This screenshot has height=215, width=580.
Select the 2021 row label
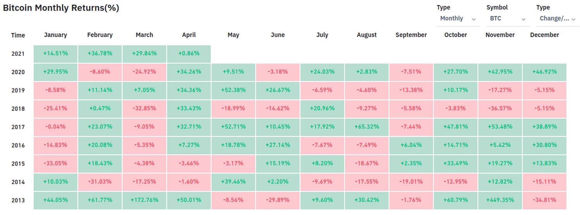18,54
